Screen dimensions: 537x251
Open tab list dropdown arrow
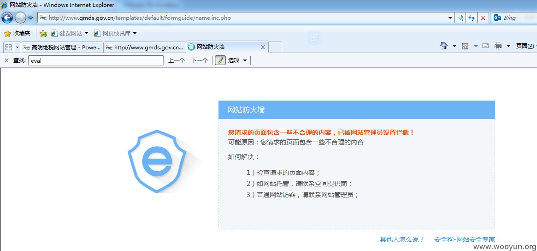coord(17,47)
